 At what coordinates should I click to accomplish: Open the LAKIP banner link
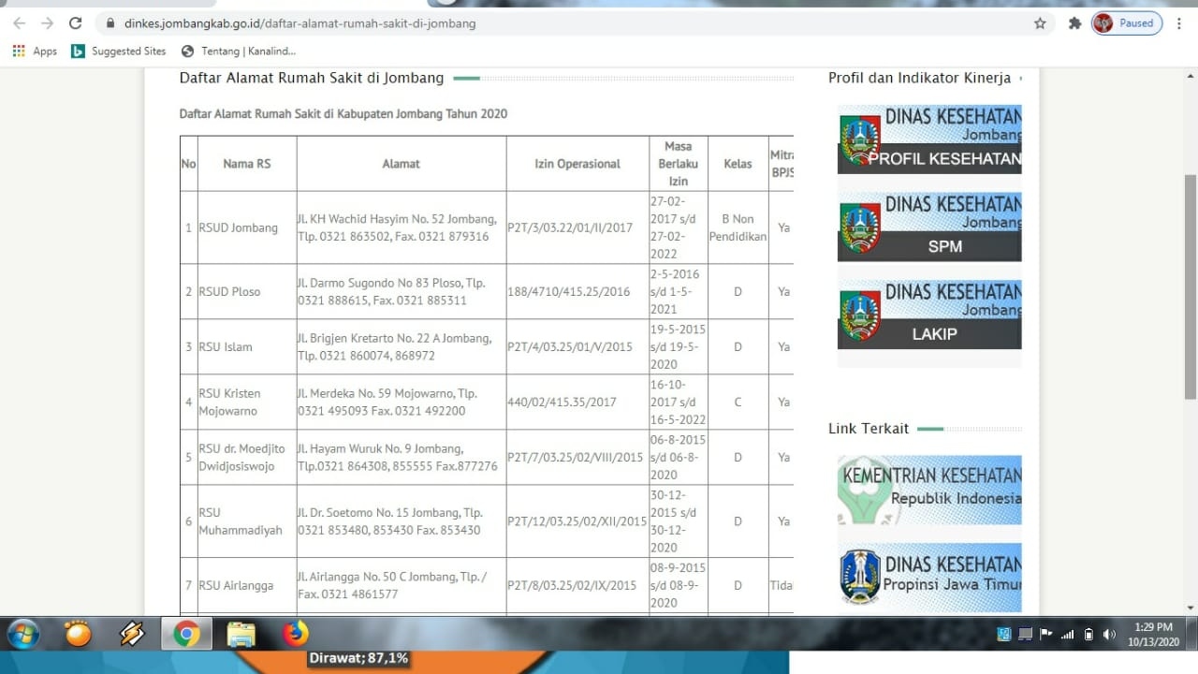pos(928,315)
